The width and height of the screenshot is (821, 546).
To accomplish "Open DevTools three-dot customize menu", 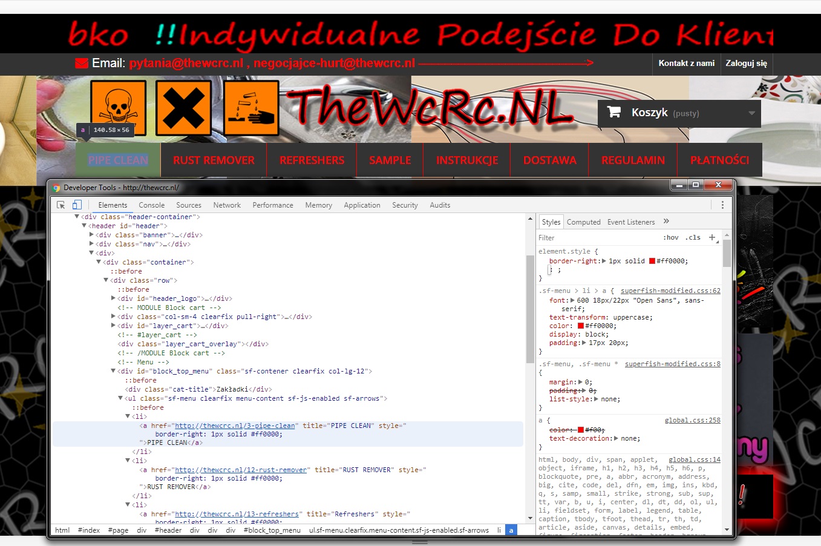I will (x=722, y=205).
